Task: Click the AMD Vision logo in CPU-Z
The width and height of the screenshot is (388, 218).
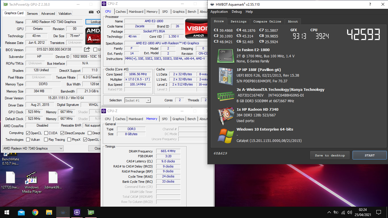Action: [x=196, y=29]
